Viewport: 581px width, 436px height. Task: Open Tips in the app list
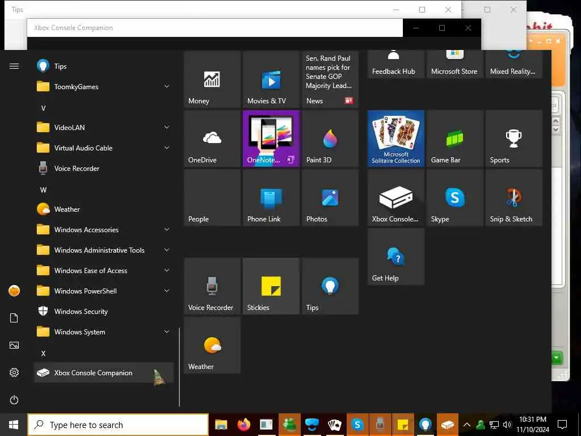[104, 66]
